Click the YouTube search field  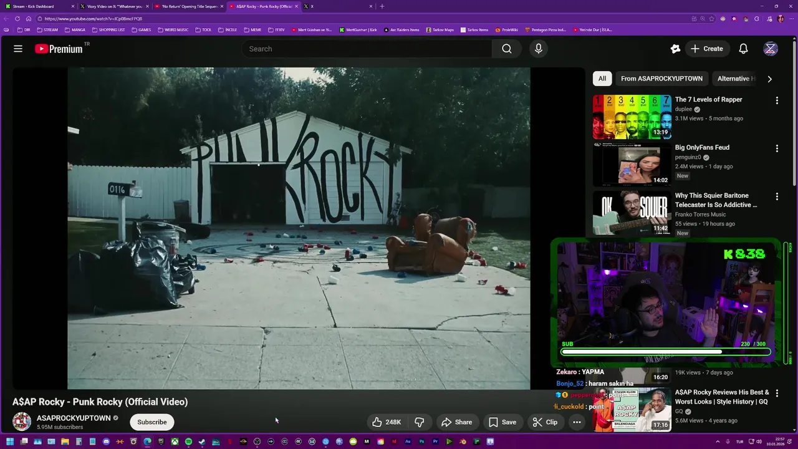click(x=367, y=49)
